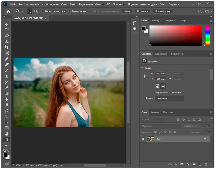The height and width of the screenshot is (169, 216).
Task: Open the Color panel options menu
Action: 211,21
